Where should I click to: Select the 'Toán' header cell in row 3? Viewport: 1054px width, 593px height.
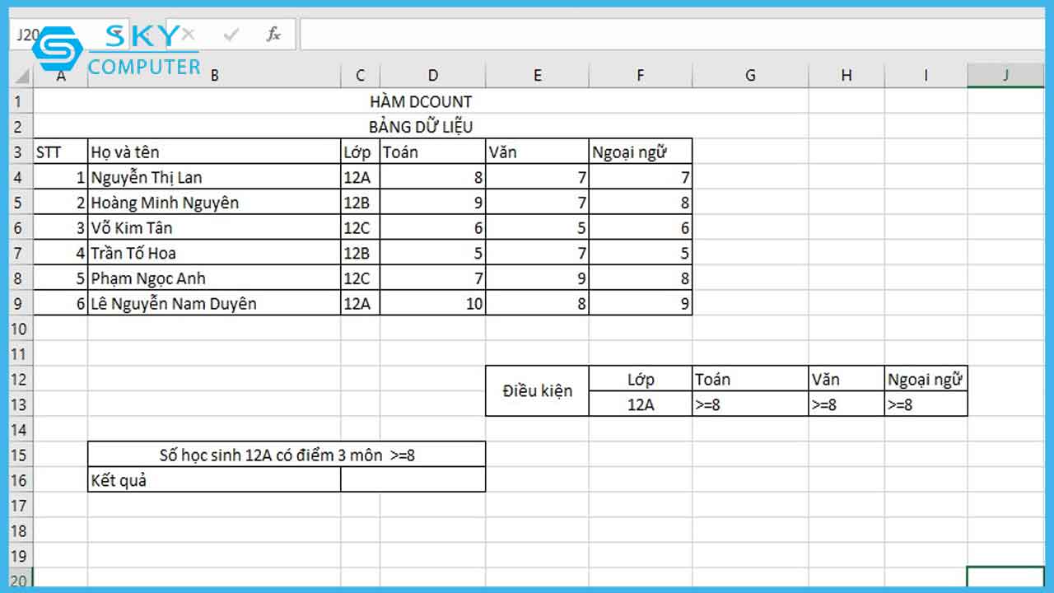(433, 152)
